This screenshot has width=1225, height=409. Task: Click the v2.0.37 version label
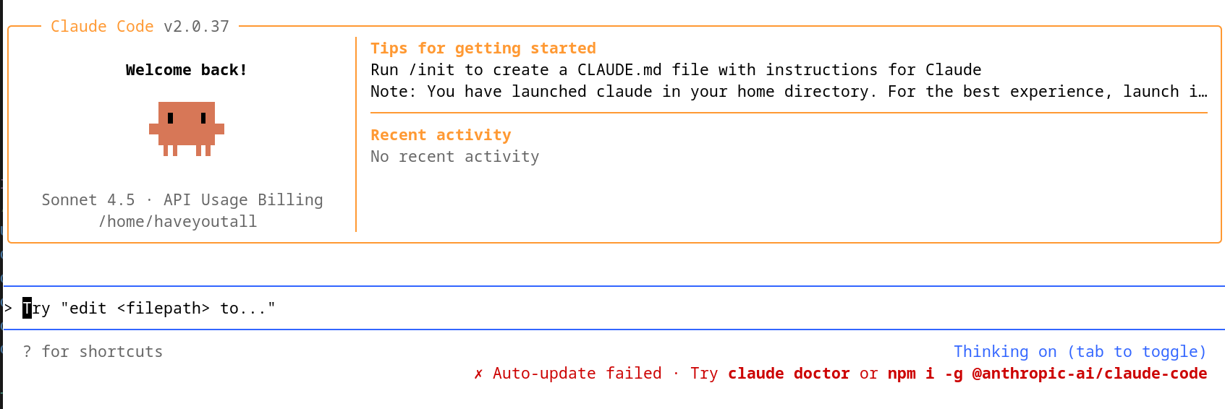pyautogui.click(x=196, y=27)
